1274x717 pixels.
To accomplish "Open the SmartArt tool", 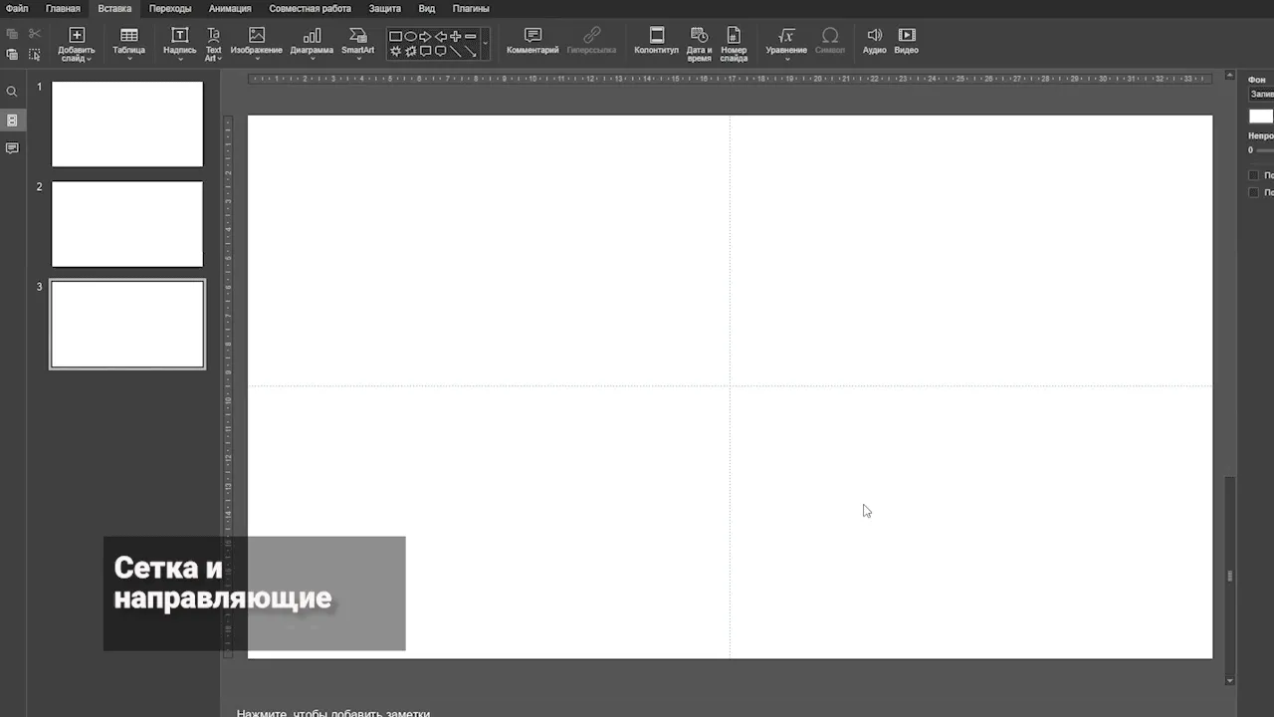I will (x=357, y=43).
